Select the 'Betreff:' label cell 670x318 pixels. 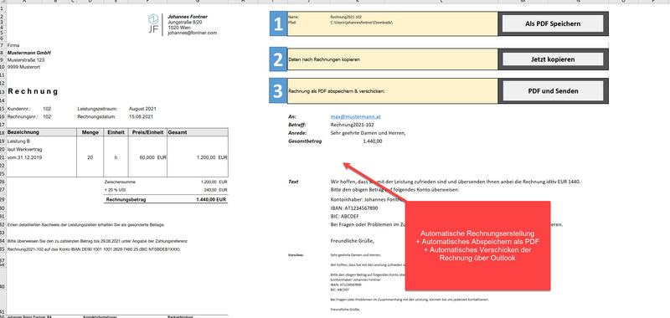pos(297,125)
